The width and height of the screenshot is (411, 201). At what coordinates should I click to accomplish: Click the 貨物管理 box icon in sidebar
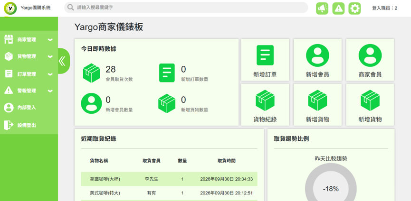[x=9, y=56]
